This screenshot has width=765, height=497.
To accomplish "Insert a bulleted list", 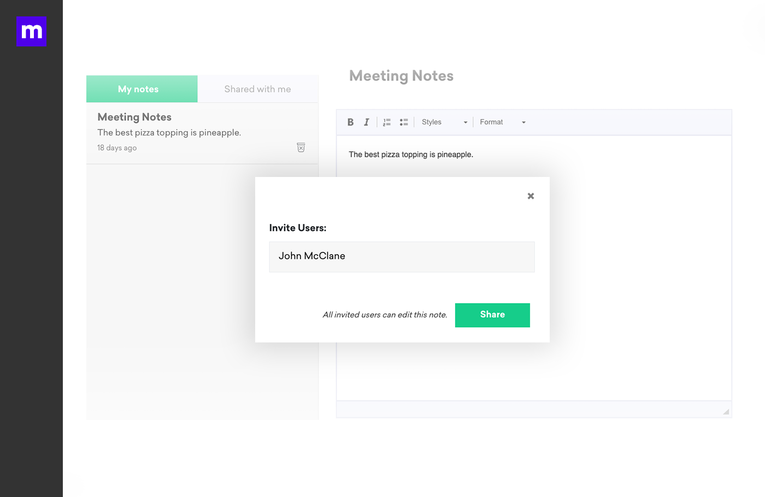I will 404,122.
